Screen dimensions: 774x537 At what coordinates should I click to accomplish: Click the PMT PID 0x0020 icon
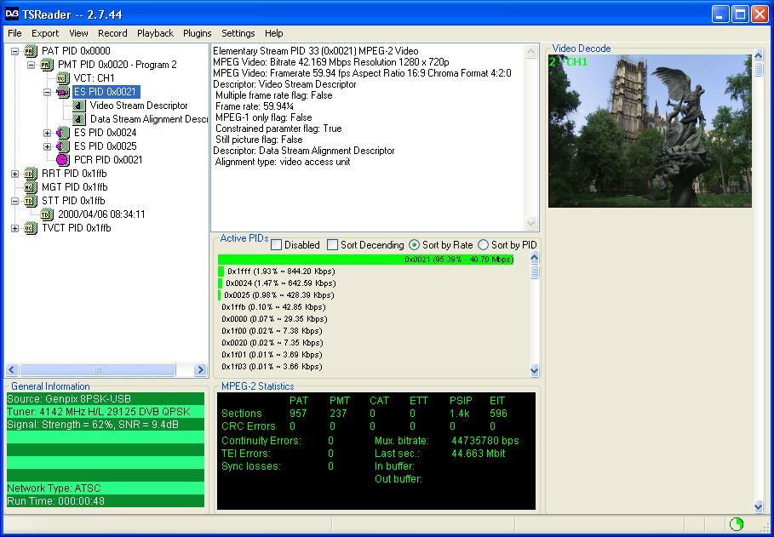coord(46,65)
